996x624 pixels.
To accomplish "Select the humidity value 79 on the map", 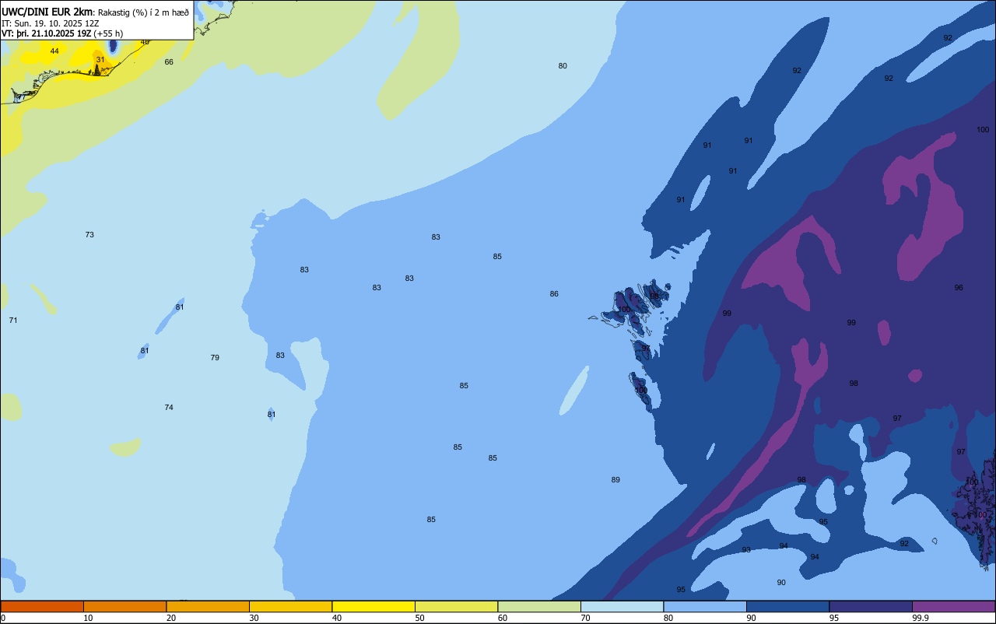I will [x=215, y=358].
